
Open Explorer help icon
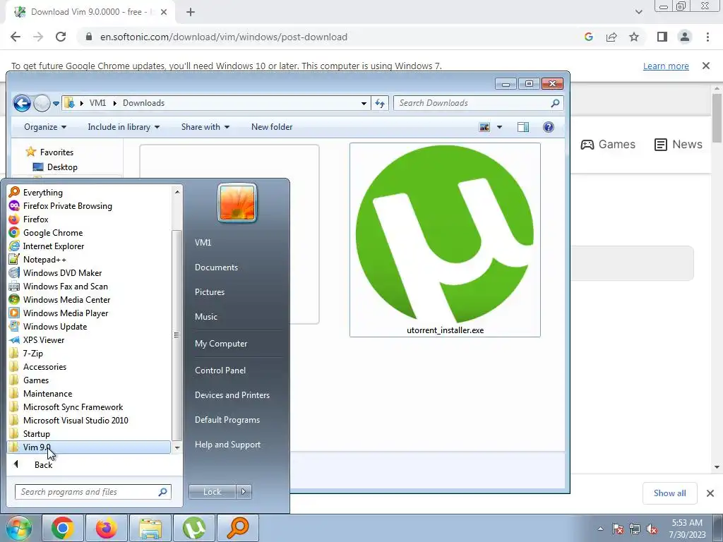[x=548, y=127]
